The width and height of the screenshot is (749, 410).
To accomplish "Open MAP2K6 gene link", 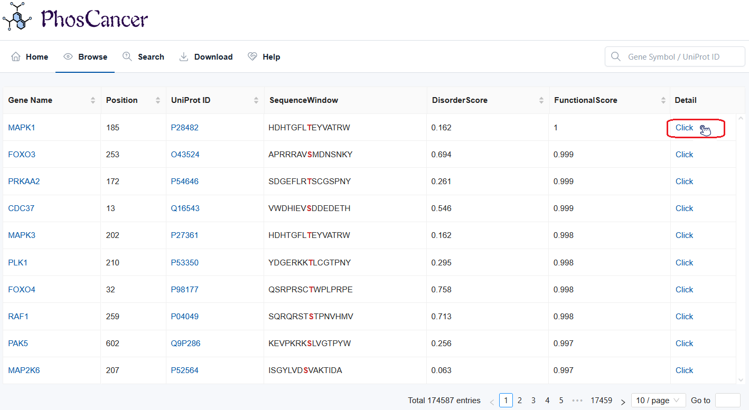I will pos(24,370).
